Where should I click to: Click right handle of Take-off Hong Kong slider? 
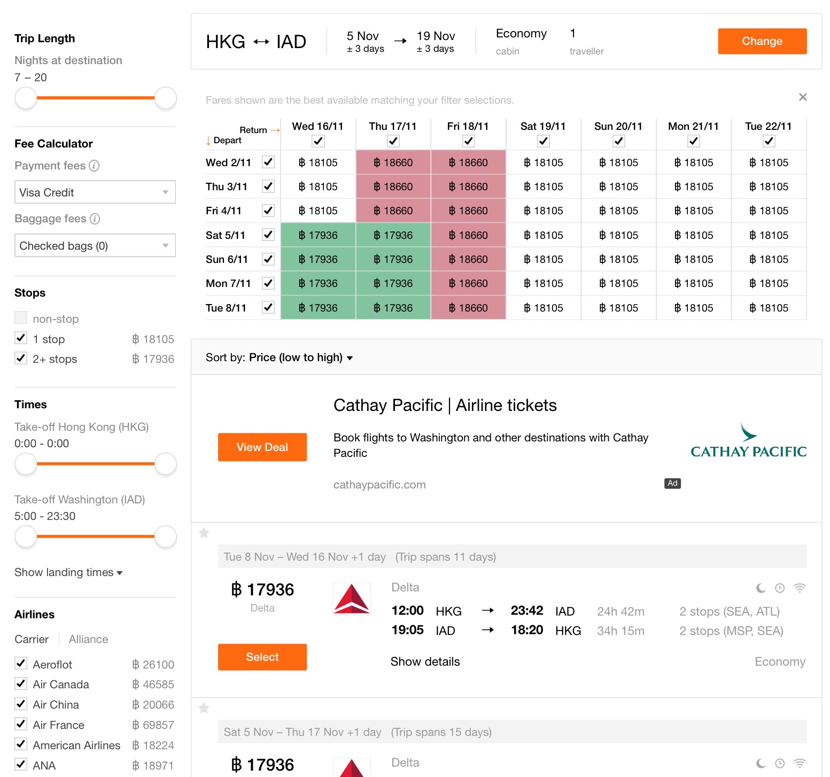coord(166,463)
